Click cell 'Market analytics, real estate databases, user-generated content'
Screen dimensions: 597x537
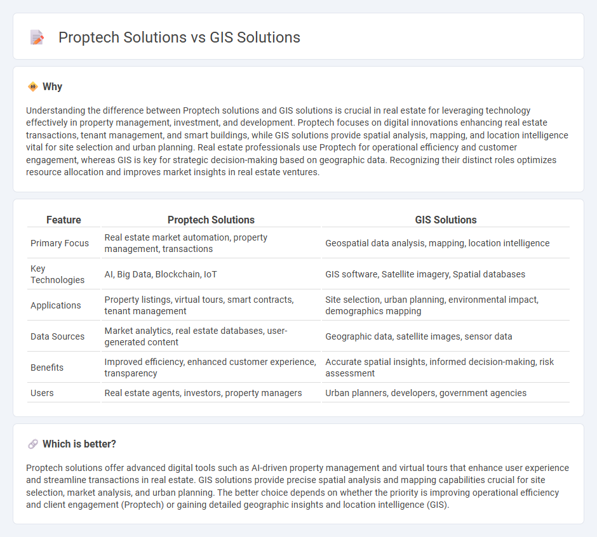click(211, 337)
